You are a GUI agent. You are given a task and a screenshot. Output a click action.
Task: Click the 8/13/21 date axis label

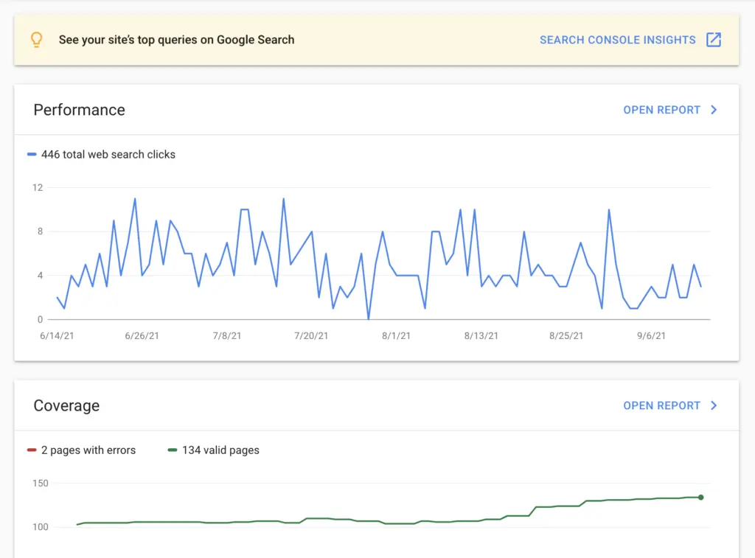coord(481,336)
